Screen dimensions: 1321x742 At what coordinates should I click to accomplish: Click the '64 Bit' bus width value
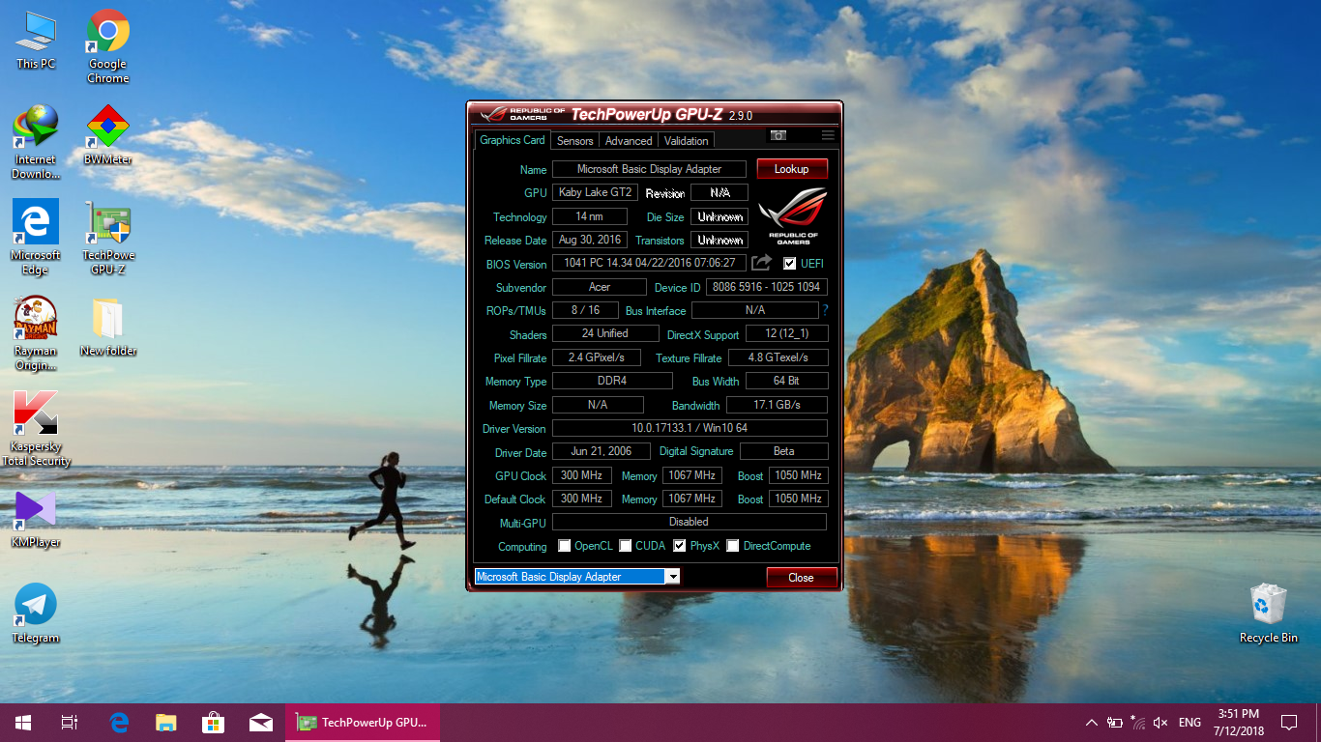(787, 381)
